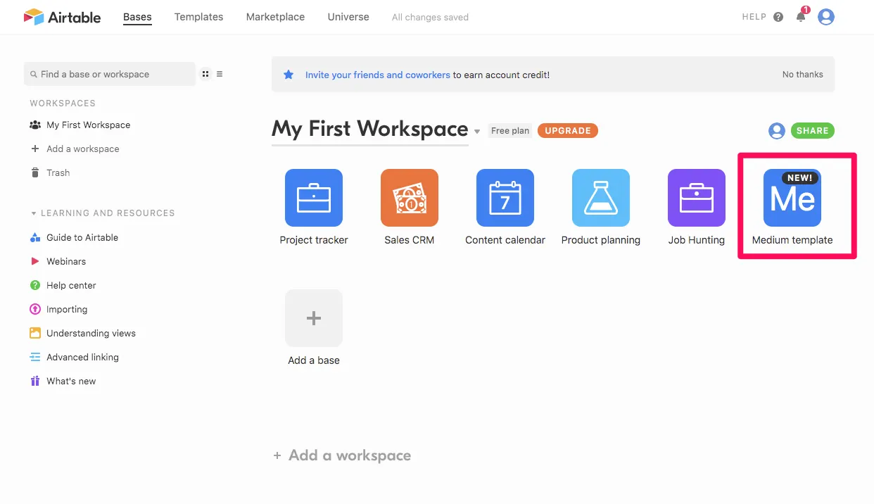This screenshot has height=504, width=874.
Task: Switch to grid view of bases
Action: coord(205,74)
